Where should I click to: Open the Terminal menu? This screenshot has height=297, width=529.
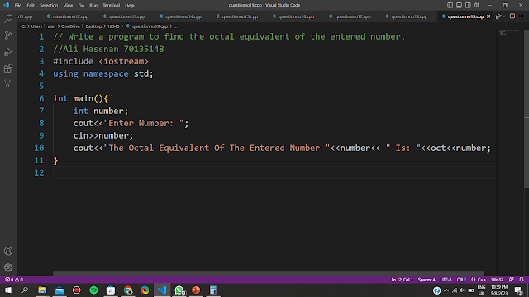point(112,6)
